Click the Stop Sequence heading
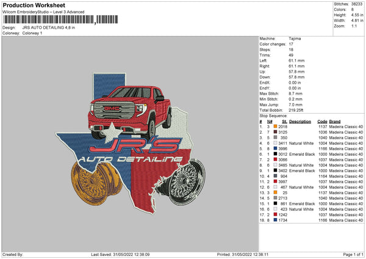 click(x=273, y=115)
